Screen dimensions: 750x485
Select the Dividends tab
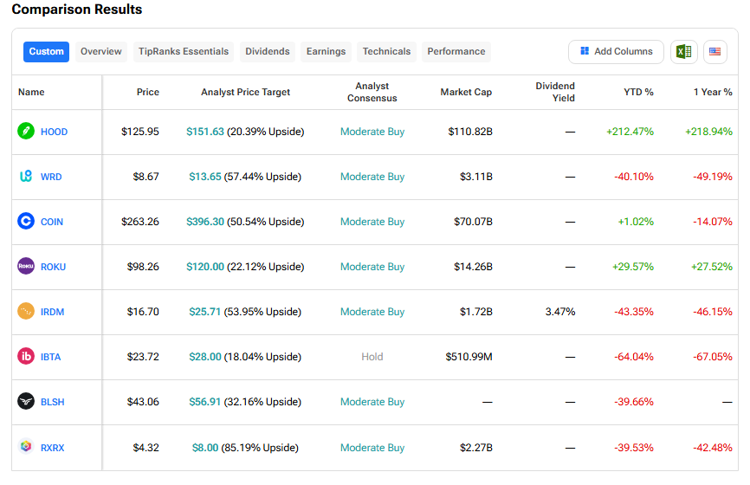pos(267,52)
